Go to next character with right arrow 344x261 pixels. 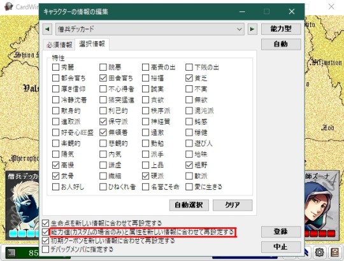(x=252, y=29)
